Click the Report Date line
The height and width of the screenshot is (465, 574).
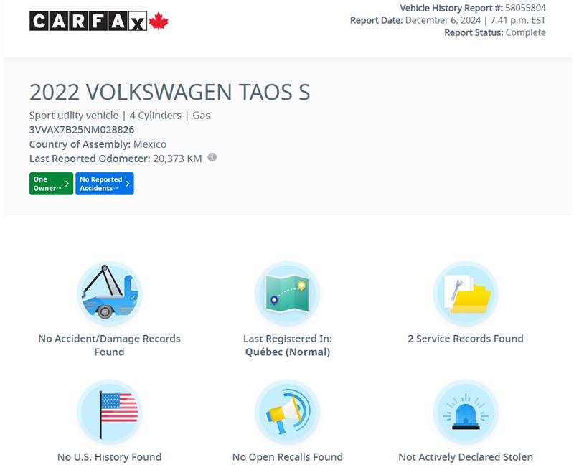pyautogui.click(x=448, y=20)
